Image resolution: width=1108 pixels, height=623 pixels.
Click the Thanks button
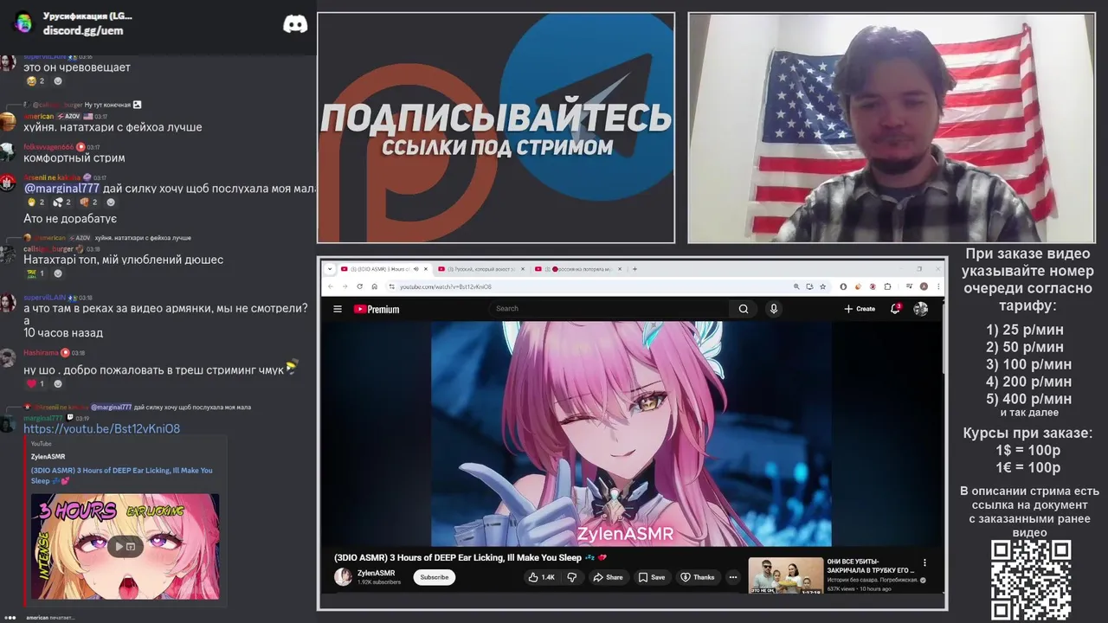point(698,577)
